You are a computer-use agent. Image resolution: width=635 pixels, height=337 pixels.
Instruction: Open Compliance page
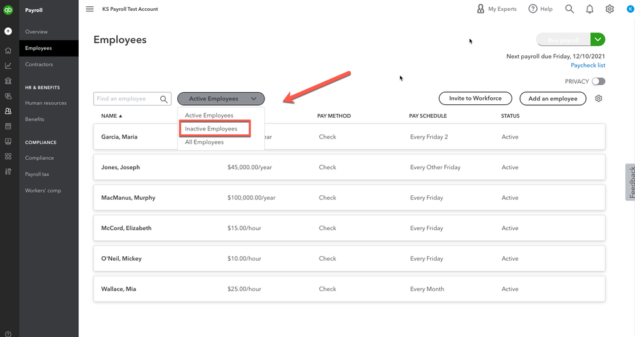pyautogui.click(x=39, y=158)
